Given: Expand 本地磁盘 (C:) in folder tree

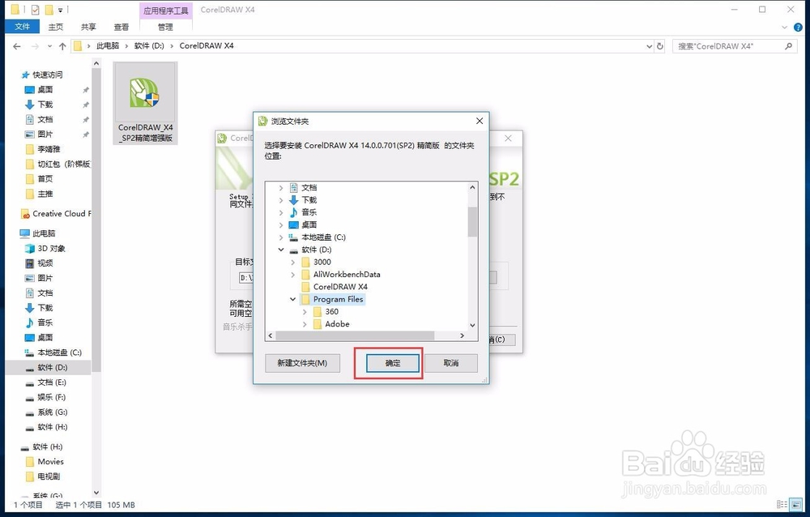Looking at the screenshot, I should tap(281, 237).
